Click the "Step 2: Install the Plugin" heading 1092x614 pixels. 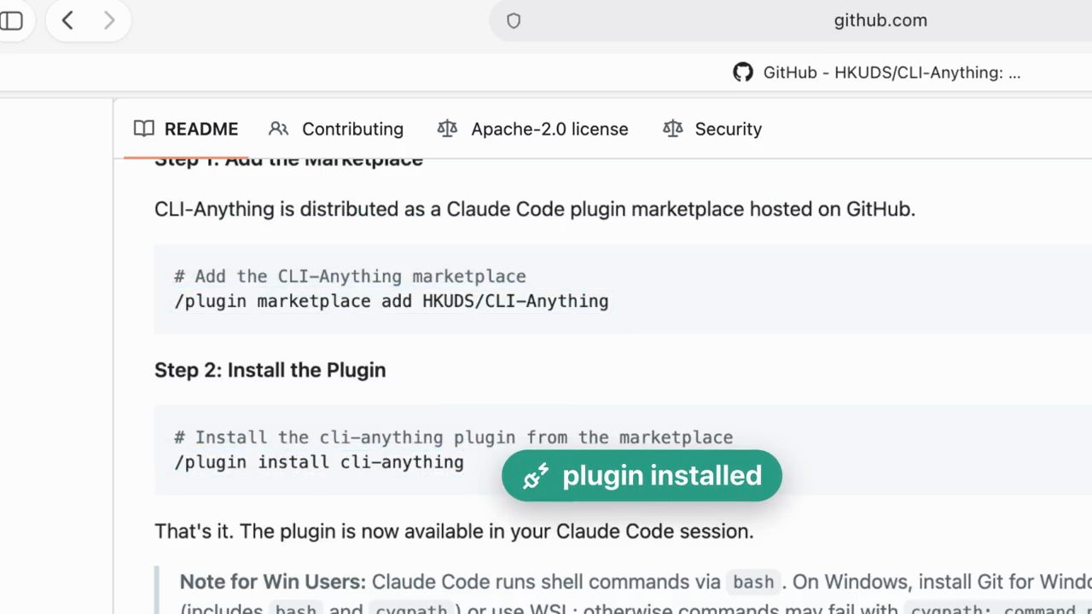[x=270, y=369]
